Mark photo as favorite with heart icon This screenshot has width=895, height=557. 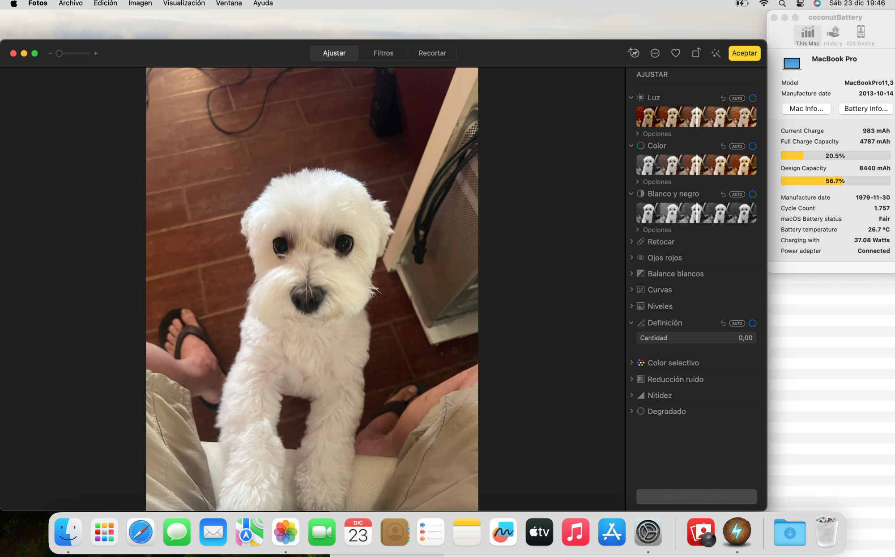click(676, 53)
